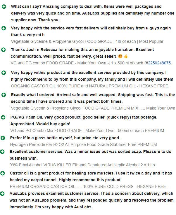
Task: Click plus icon next to 'Castor oil is a great product'
Action: [3, 173]
